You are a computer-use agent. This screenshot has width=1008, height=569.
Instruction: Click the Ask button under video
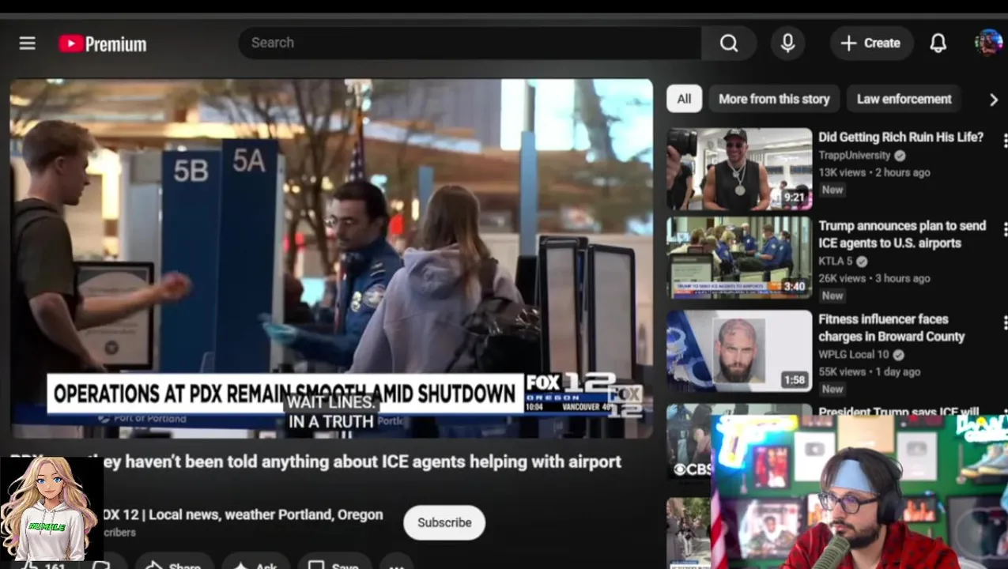(x=255, y=564)
